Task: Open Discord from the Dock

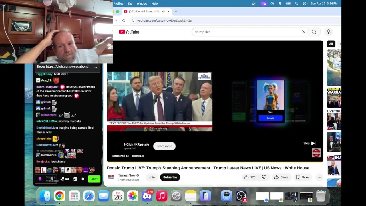Action: click(x=147, y=196)
